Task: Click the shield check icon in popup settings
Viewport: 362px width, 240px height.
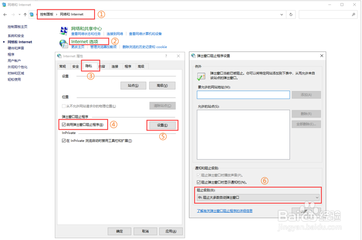Action: click(x=201, y=76)
